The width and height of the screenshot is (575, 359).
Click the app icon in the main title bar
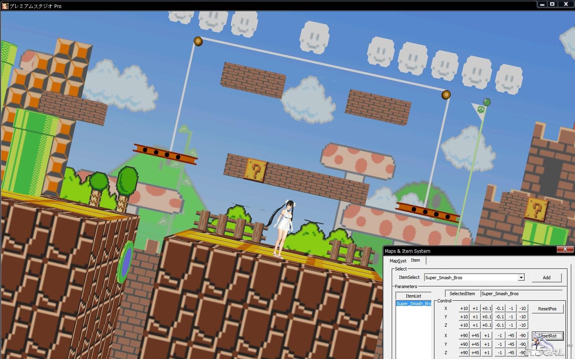tap(5, 6)
